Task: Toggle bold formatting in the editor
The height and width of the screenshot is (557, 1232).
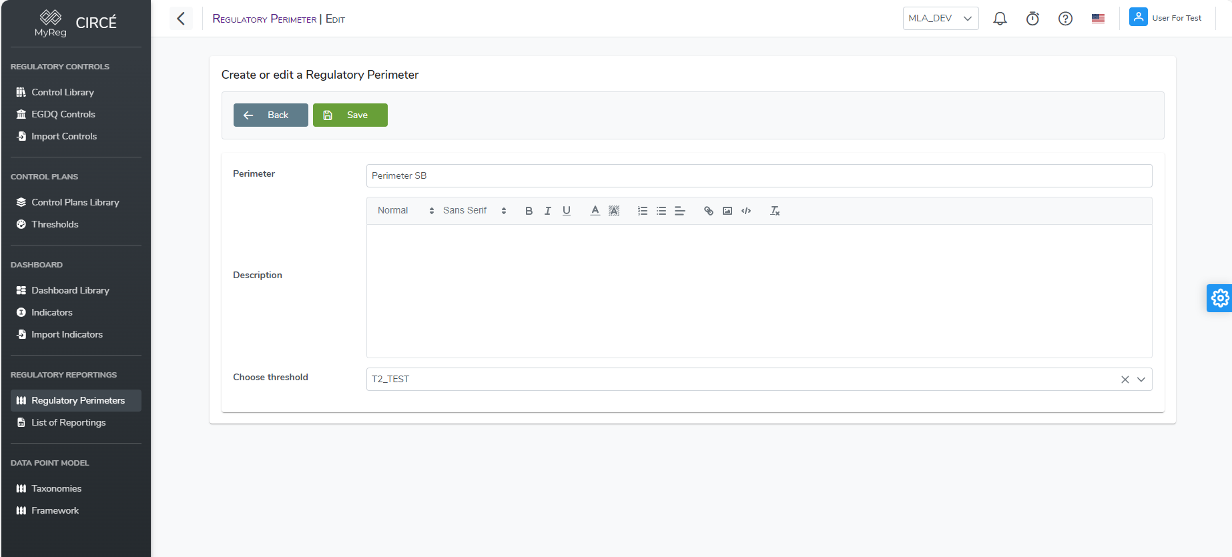Action: (x=529, y=211)
